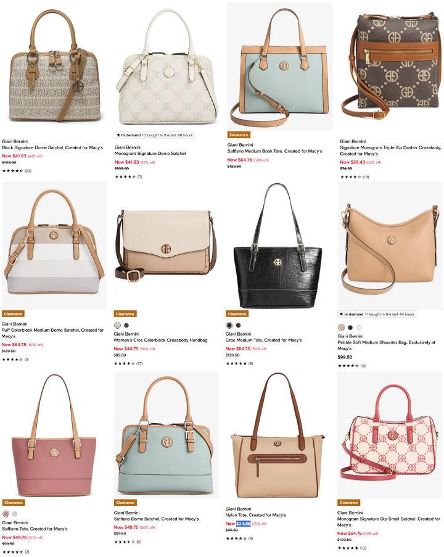Open Monogram Signature Dome Satchel title link

click(x=150, y=154)
